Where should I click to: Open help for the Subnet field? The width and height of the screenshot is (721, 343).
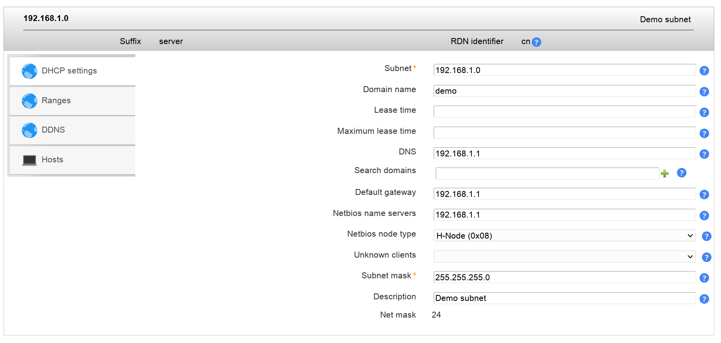tap(704, 71)
